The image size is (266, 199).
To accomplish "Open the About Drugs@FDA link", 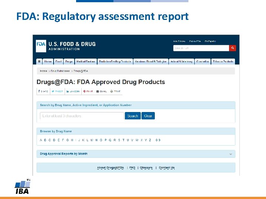I will (x=110, y=168).
